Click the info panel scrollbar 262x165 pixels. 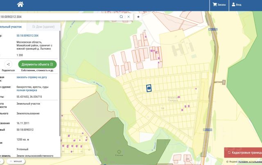(x=60, y=83)
